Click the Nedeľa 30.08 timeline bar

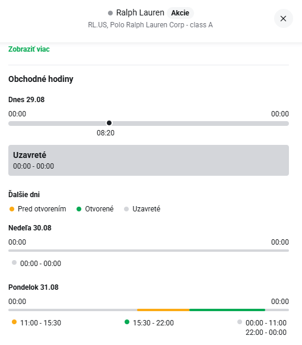(148, 251)
